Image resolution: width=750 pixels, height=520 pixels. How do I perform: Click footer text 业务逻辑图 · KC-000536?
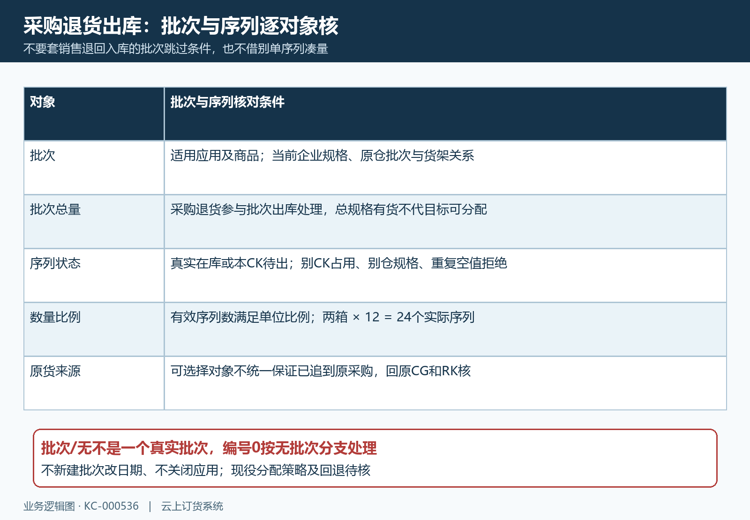click(x=81, y=506)
